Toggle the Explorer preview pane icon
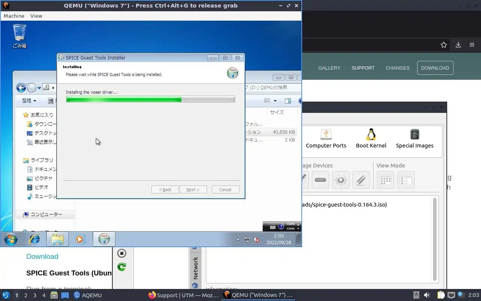Viewport: 481px width, 301px height. click(x=288, y=100)
